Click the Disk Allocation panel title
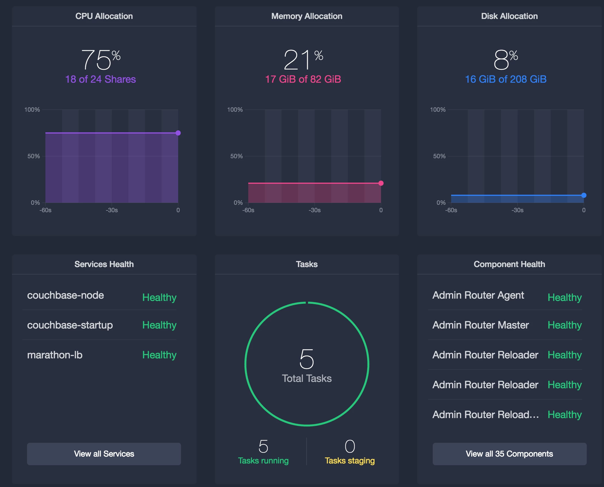This screenshot has height=487, width=604. (509, 16)
